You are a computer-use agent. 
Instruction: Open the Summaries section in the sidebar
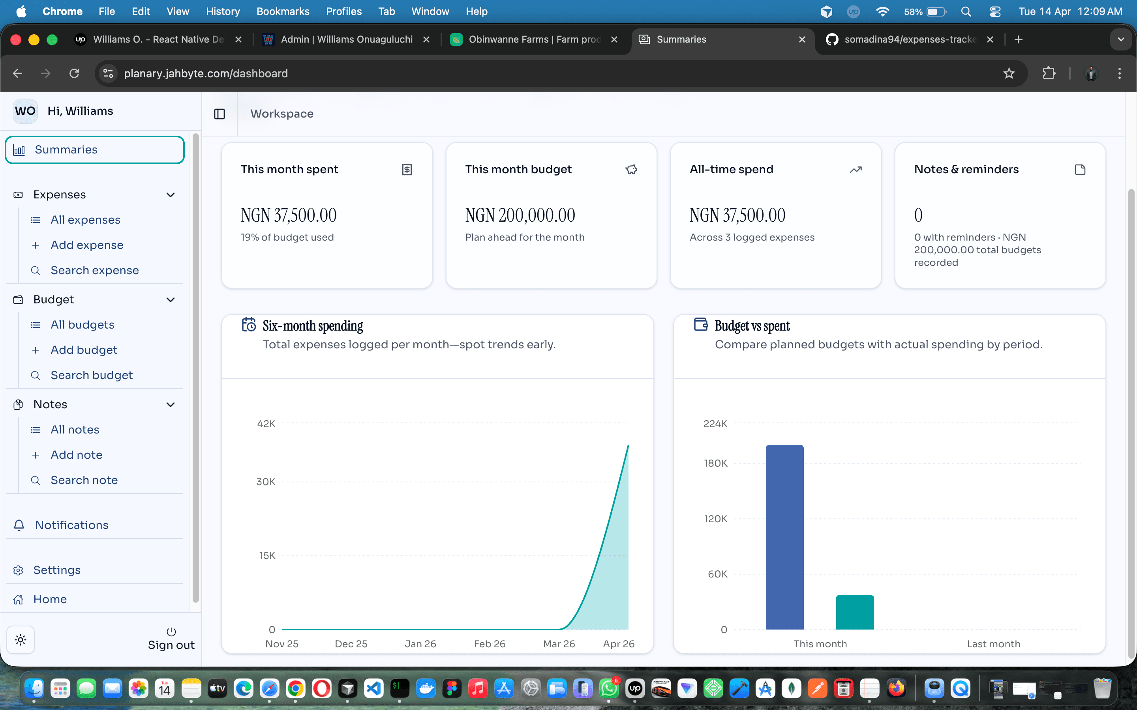(x=66, y=149)
